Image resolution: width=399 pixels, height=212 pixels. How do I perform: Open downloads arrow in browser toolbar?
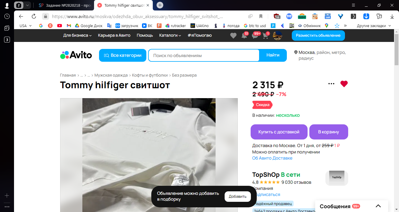[392, 16]
